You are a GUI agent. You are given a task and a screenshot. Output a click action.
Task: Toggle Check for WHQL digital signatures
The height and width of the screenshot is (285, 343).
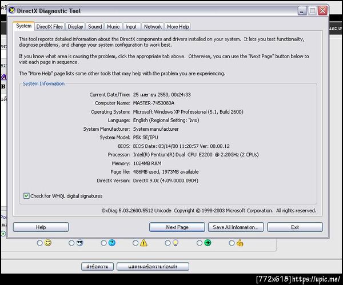pyautogui.click(x=26, y=196)
